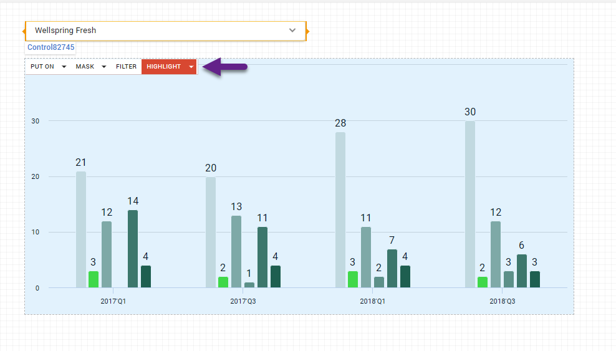
Task: Select the bar labeled 13 in 2017'Q3
Action: coord(236,251)
